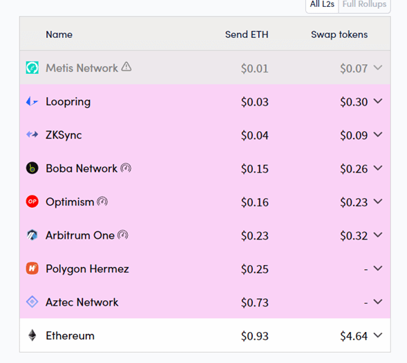Click the Loopring logo icon
Screen dimensions: 407x363
coord(32,101)
